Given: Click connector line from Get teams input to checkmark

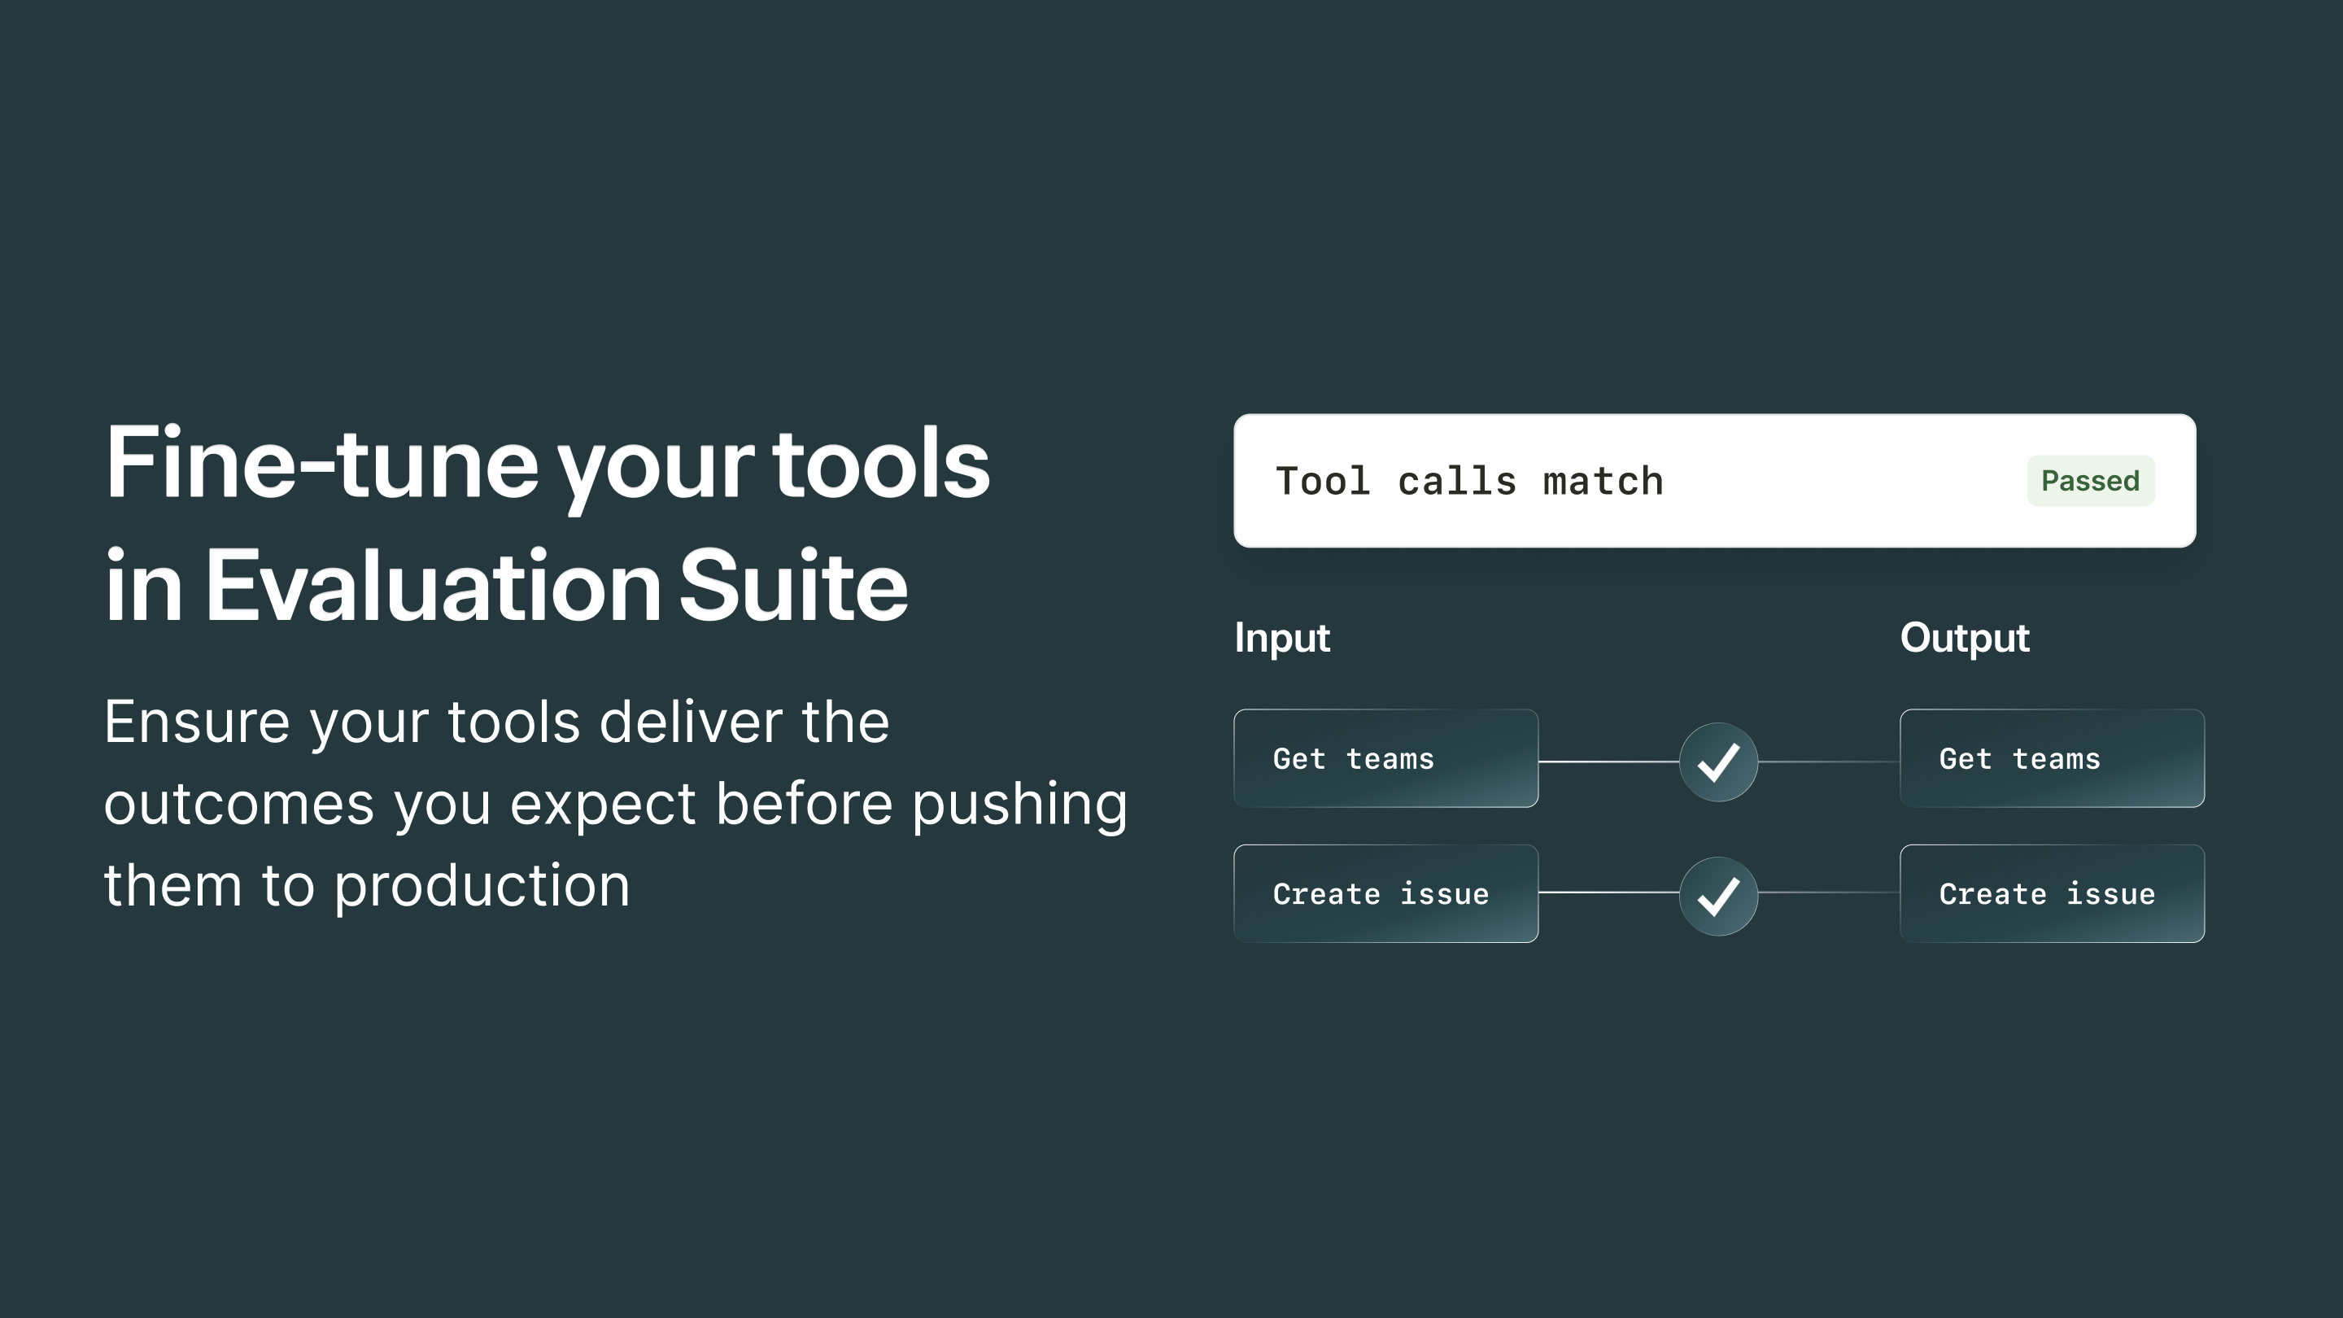Looking at the screenshot, I should tap(1608, 762).
